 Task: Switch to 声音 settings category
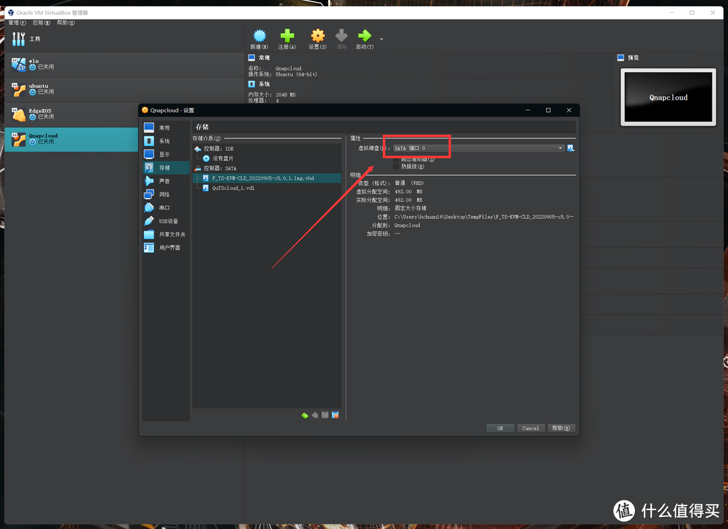(x=166, y=181)
